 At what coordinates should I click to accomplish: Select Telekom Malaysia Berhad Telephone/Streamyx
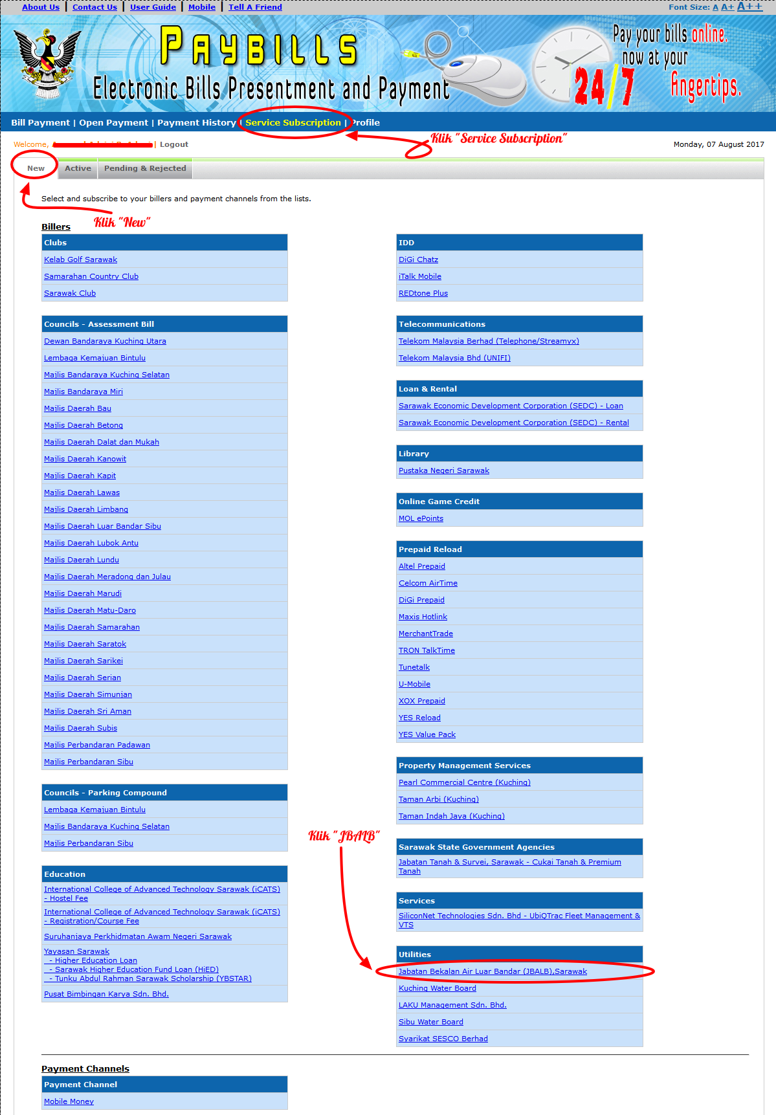pyautogui.click(x=489, y=341)
